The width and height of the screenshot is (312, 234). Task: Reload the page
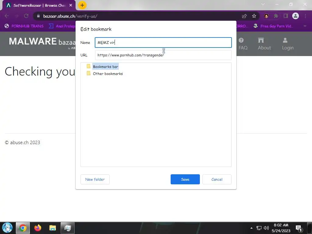point(26,16)
